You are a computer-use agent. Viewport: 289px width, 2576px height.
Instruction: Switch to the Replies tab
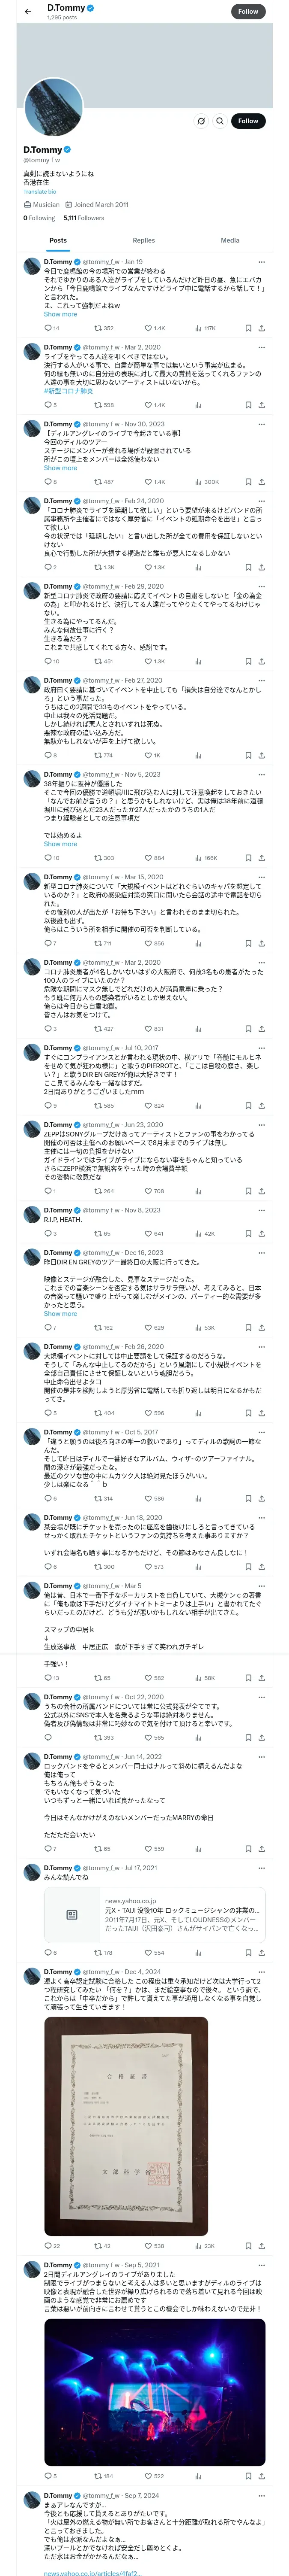(143, 240)
